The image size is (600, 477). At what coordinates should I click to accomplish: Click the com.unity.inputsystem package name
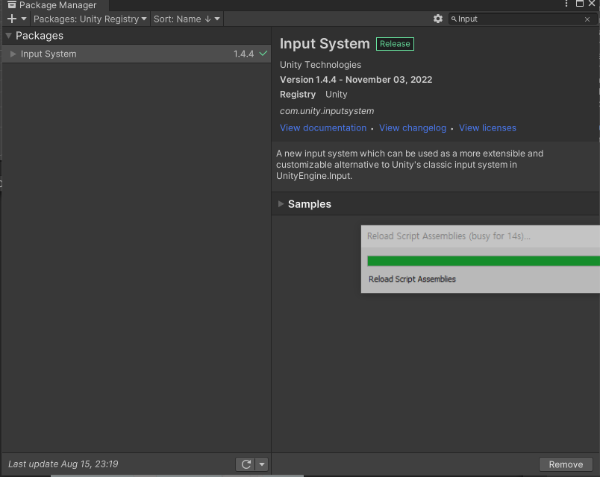327,111
